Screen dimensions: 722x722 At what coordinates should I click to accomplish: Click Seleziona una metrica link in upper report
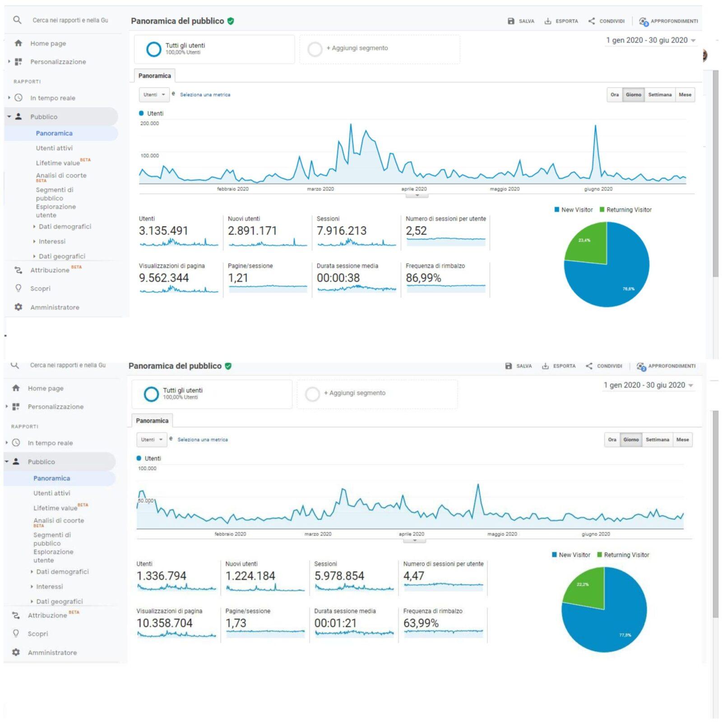click(205, 95)
